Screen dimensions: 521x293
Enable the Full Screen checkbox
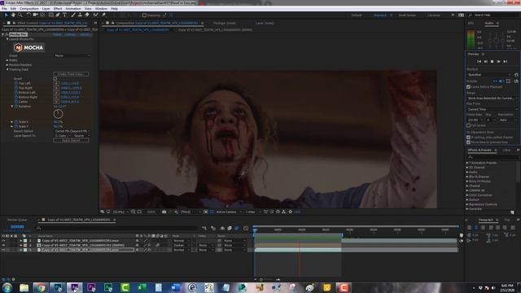click(x=469, y=125)
